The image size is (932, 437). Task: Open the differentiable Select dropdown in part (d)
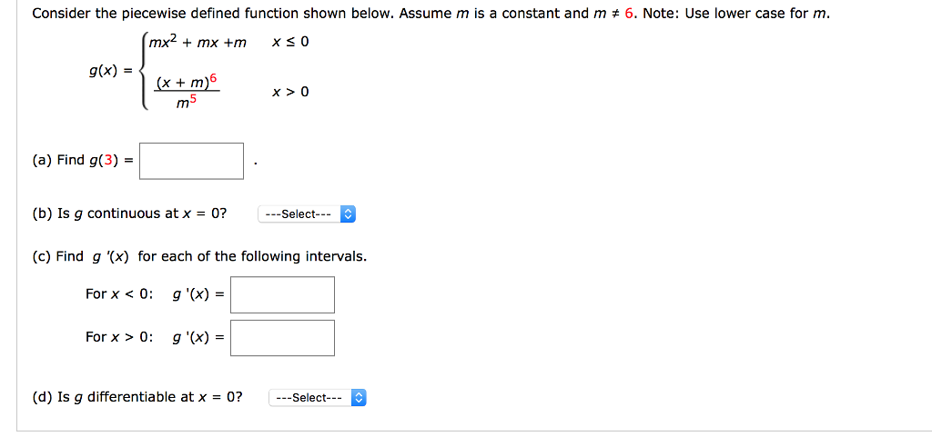pos(318,398)
